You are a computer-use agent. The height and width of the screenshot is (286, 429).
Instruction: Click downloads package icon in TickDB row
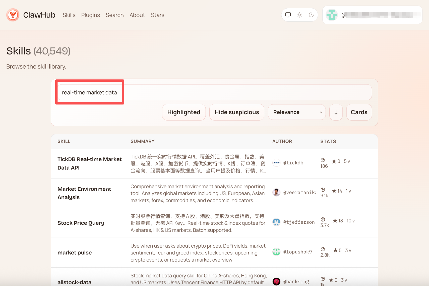[323, 160]
